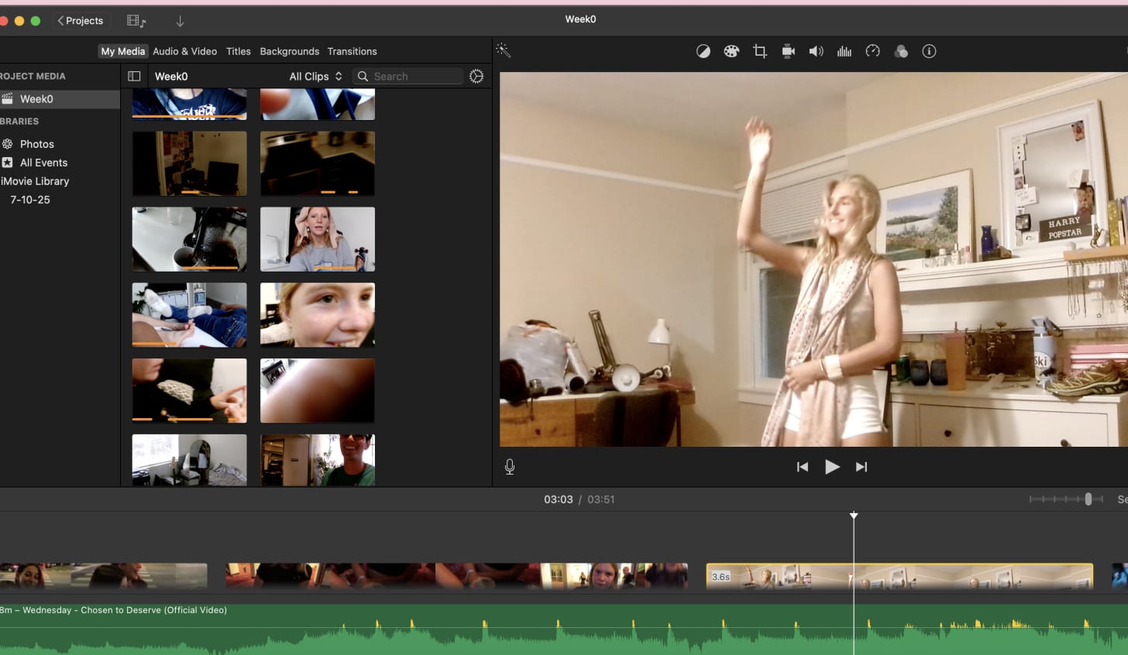The image size is (1128, 655).
Task: Click the magic wand auto-enhance icon
Action: (503, 51)
